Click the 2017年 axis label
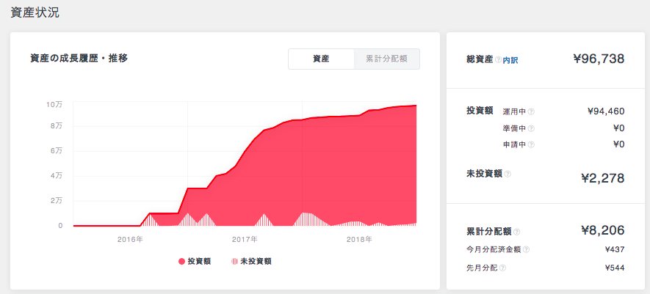The image size is (650, 294). (245, 239)
